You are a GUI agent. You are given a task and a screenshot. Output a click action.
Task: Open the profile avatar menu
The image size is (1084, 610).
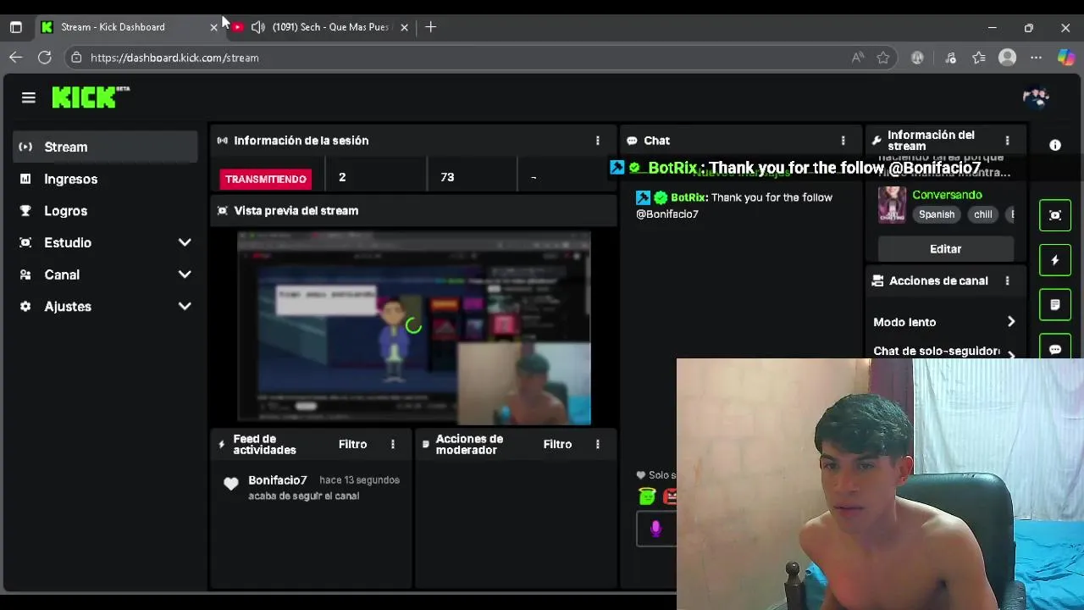pos(1036,98)
